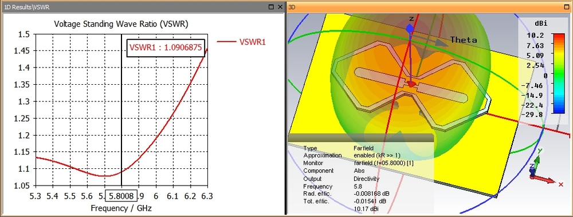
Task: Click the Theta angle label
Action: tap(464, 40)
